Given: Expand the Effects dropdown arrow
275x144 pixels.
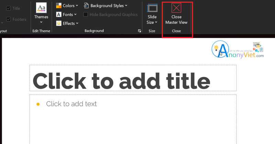Looking at the screenshot, I should pos(77,23).
